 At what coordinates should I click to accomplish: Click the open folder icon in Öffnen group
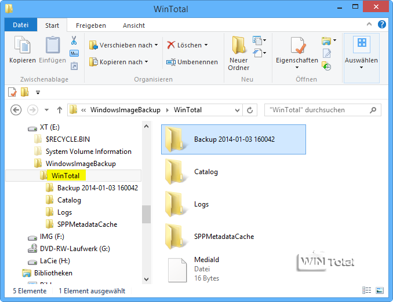(x=326, y=40)
